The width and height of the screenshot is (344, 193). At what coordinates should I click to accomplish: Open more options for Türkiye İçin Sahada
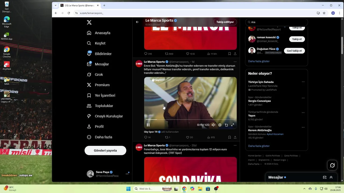tap(303, 82)
